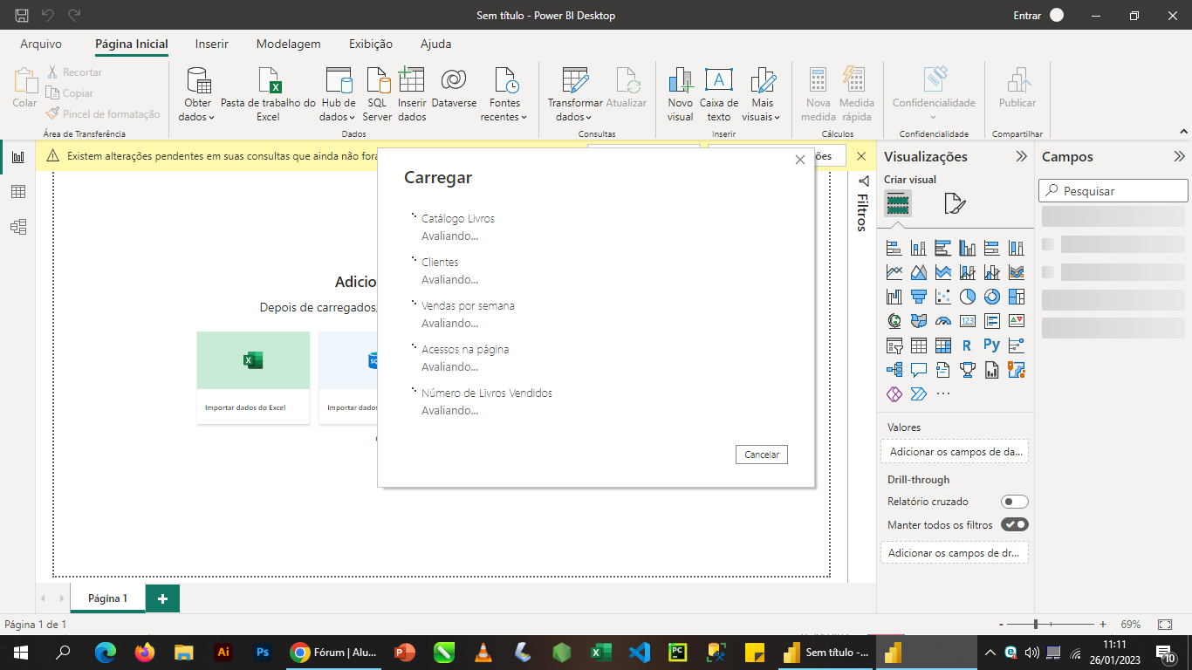Select the decomposition tree visual
1192x670 pixels.
(894, 370)
